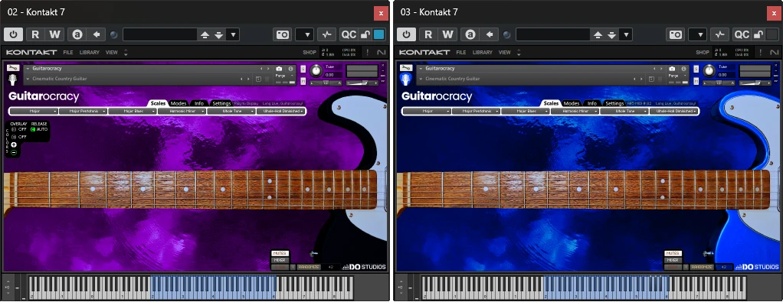783x302 pixels.
Task: Click the 'a' button in 03 window
Action: (x=470, y=34)
